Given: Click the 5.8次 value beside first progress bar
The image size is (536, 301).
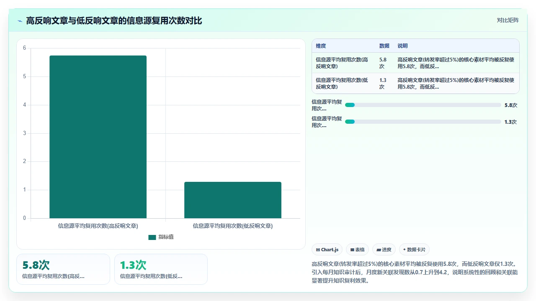Looking at the screenshot, I should click(511, 105).
